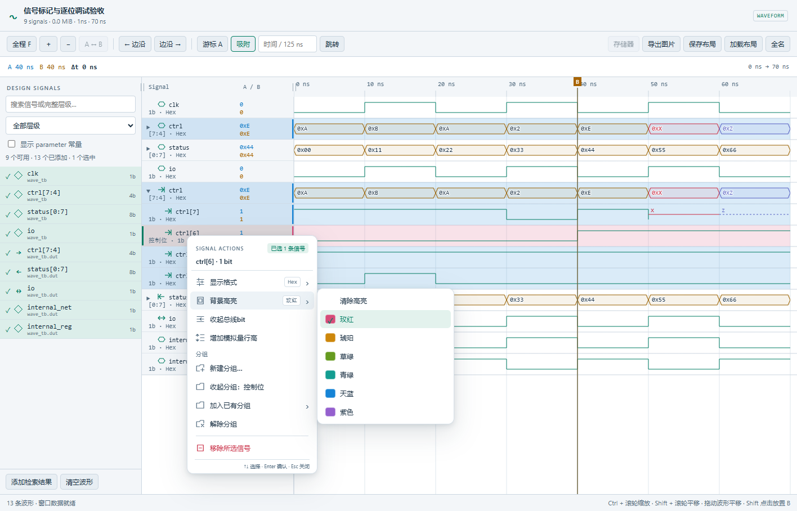Click the 搜索信号或完整层级 search field
The image size is (797, 511).
tap(70, 104)
